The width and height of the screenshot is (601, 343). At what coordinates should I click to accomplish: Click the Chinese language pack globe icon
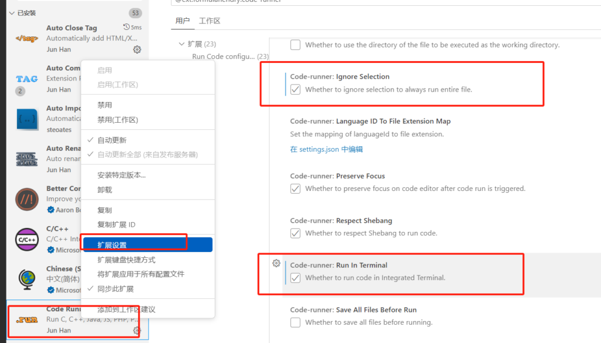click(x=27, y=279)
